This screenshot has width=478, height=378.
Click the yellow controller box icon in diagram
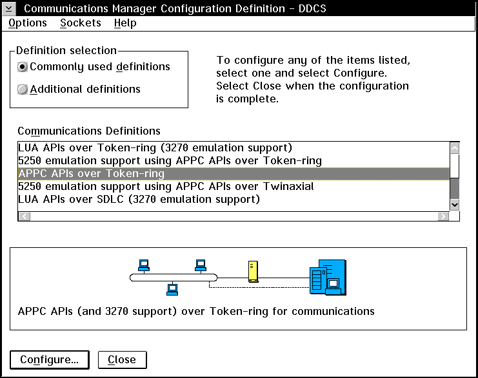(253, 272)
